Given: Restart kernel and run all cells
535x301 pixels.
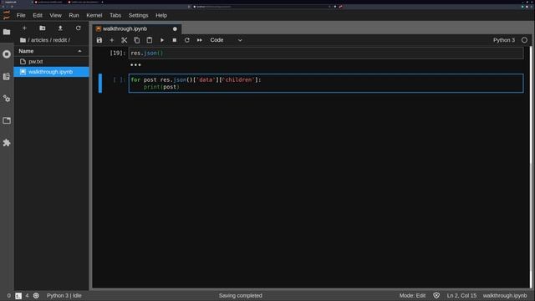Looking at the screenshot, I should point(200,40).
